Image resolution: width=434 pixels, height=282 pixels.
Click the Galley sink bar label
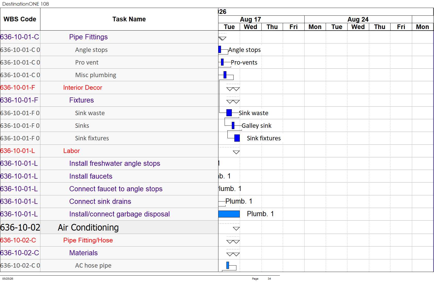256,126
